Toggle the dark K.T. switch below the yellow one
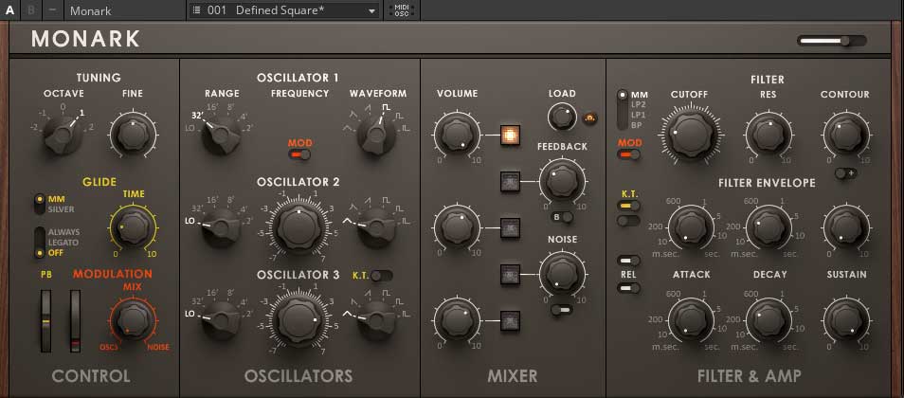This screenshot has width=904, height=398. [628, 221]
